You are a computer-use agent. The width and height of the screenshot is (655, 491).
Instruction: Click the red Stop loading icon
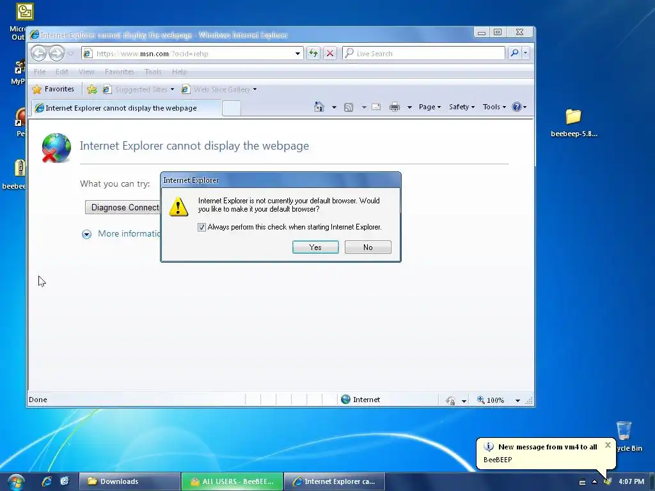point(330,54)
